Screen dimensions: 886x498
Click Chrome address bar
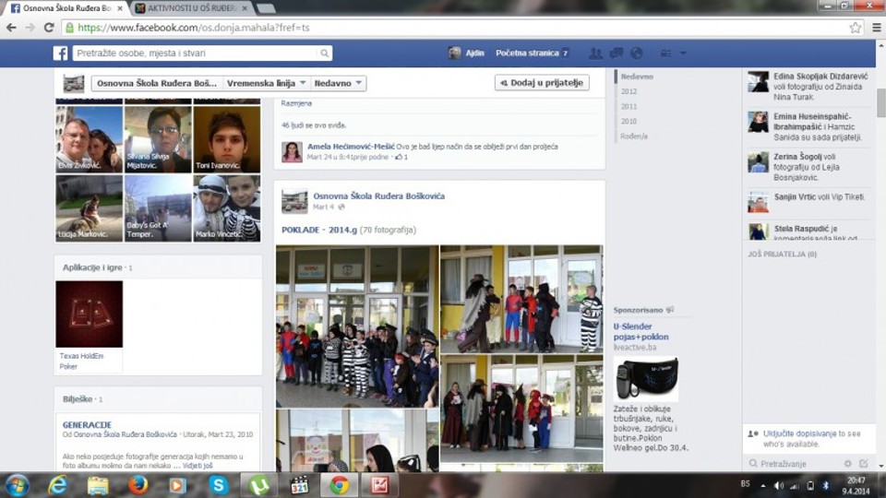[x=452, y=27]
